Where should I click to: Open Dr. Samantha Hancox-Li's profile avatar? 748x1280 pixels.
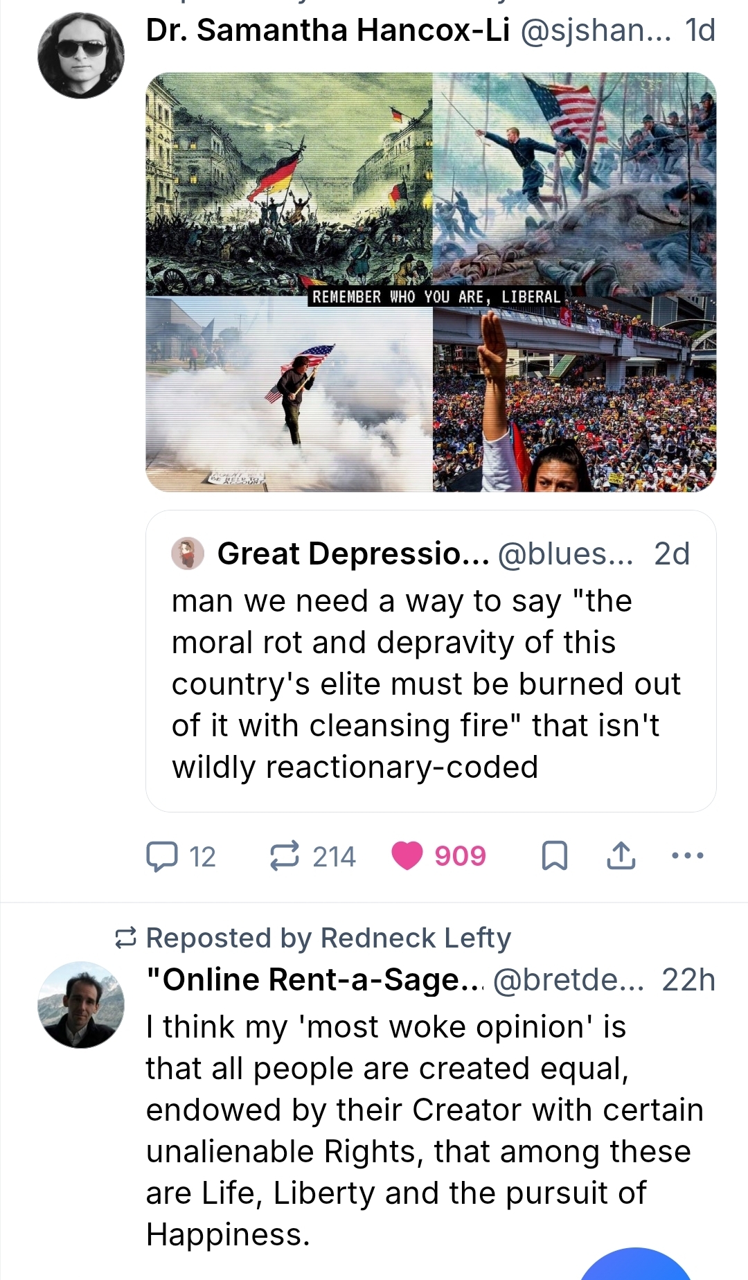(81, 55)
